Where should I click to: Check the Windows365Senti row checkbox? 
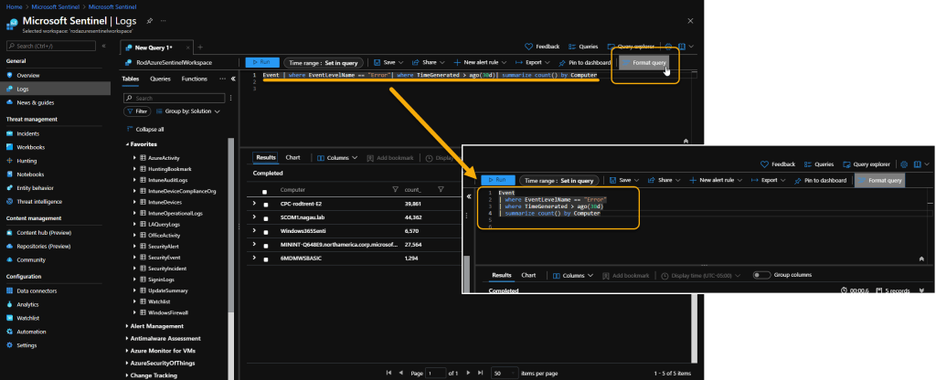coord(266,231)
